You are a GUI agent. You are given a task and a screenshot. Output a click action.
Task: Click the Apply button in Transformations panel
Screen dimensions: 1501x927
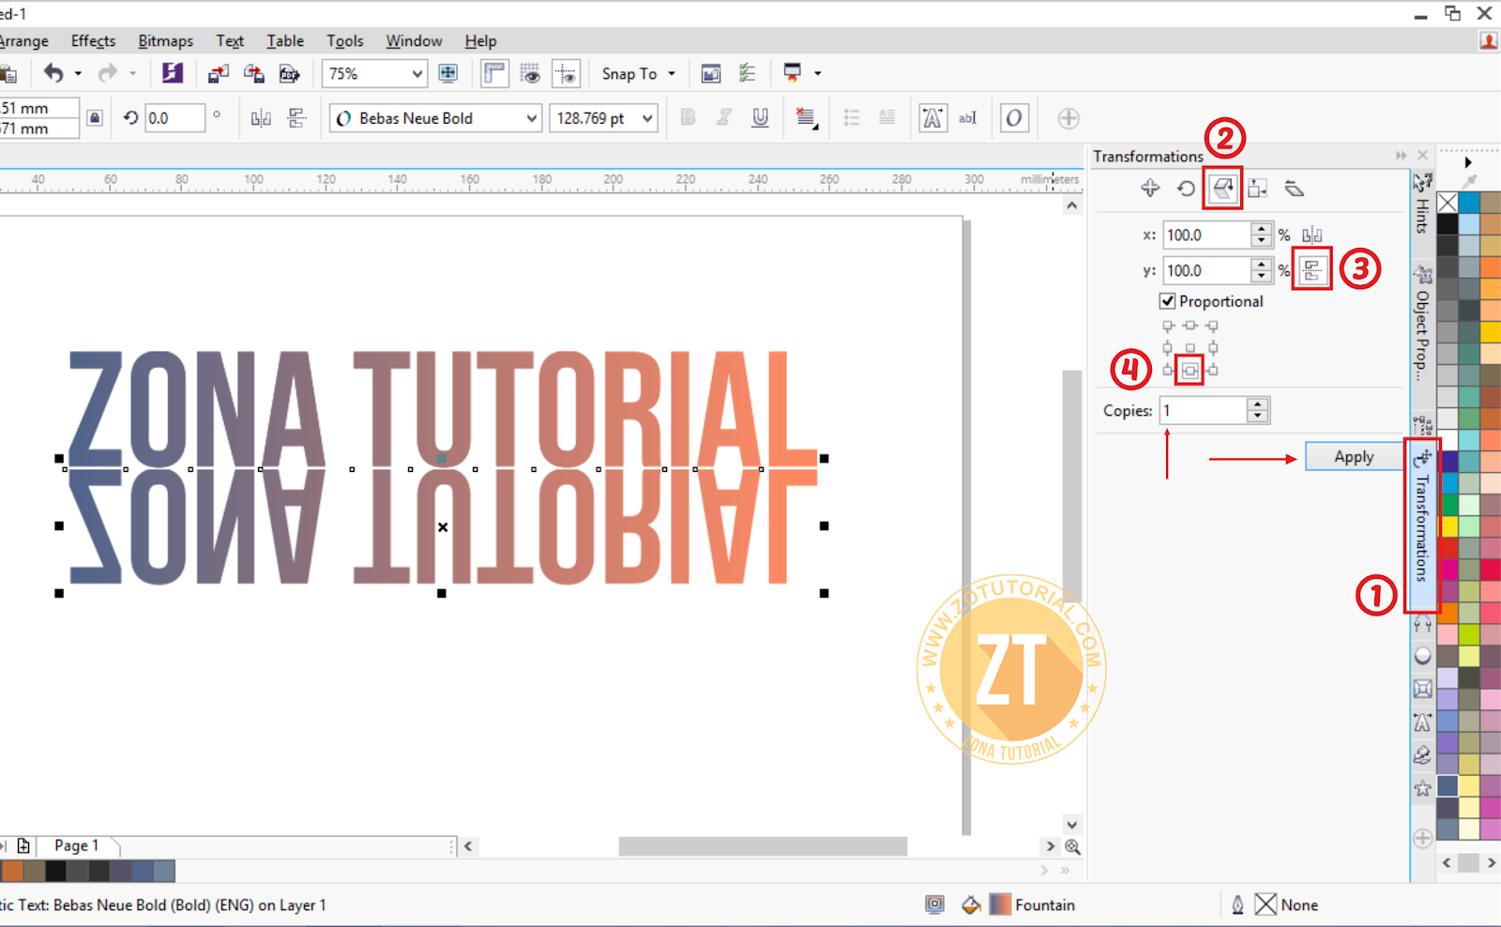tap(1352, 456)
